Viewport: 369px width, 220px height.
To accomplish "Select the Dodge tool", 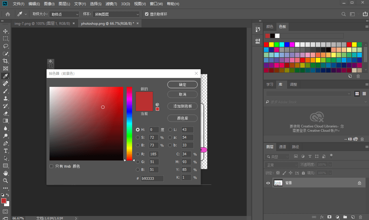I will (x=5, y=136).
